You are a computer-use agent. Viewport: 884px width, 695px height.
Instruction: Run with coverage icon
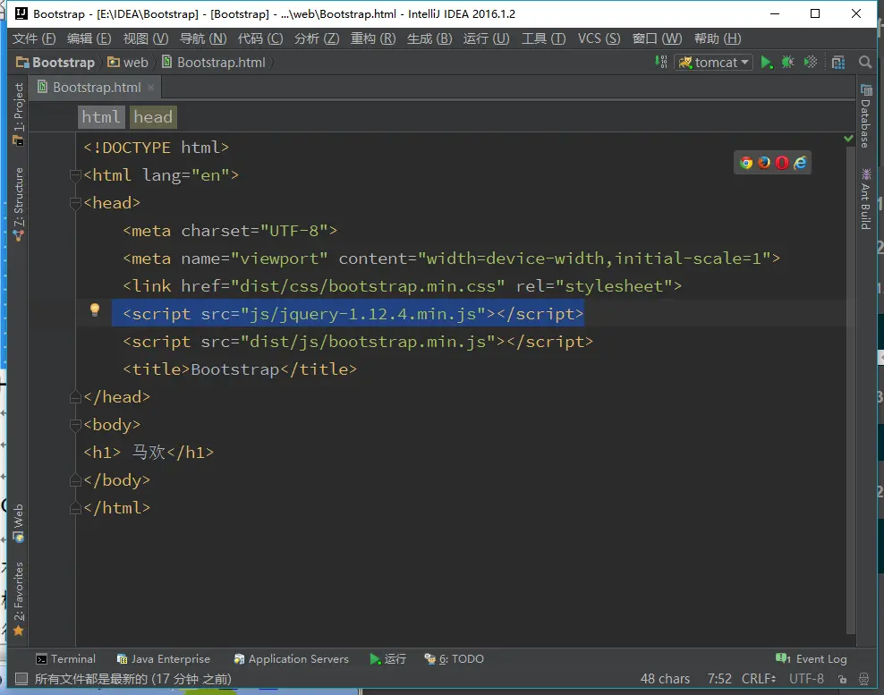pyautogui.click(x=810, y=63)
